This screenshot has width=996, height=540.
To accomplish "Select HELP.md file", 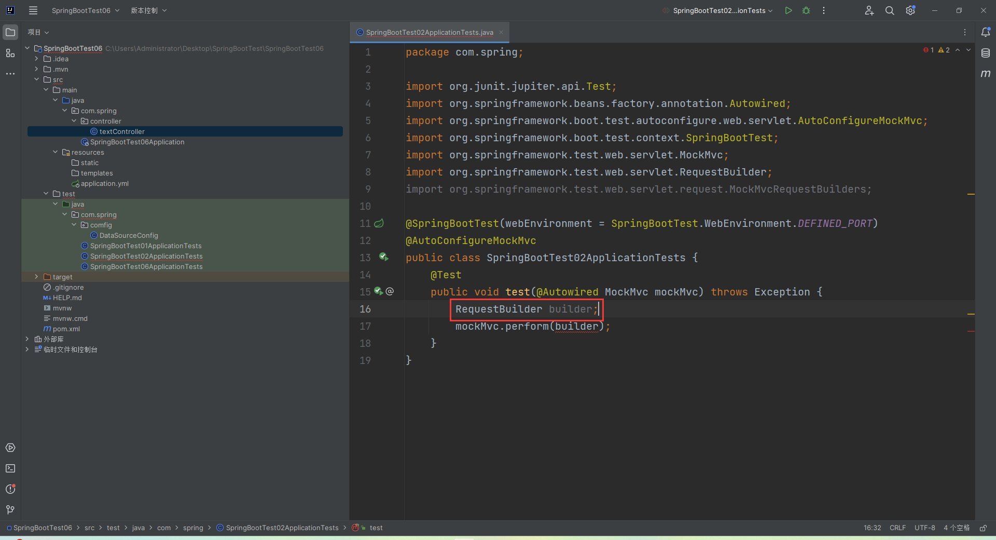I will [x=67, y=298].
